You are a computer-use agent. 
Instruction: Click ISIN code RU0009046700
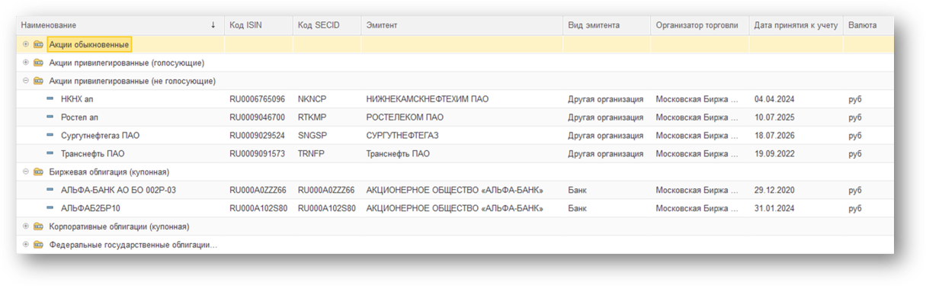(258, 117)
